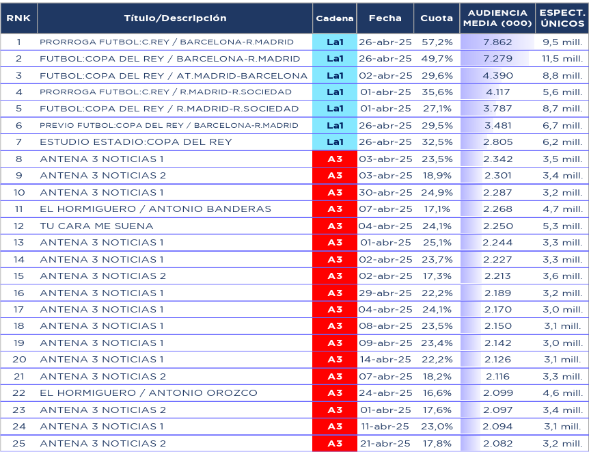Image resolution: width=589 pixels, height=452 pixels.
Task: Click A3 channel cell in rank 25 row
Action: click(335, 443)
